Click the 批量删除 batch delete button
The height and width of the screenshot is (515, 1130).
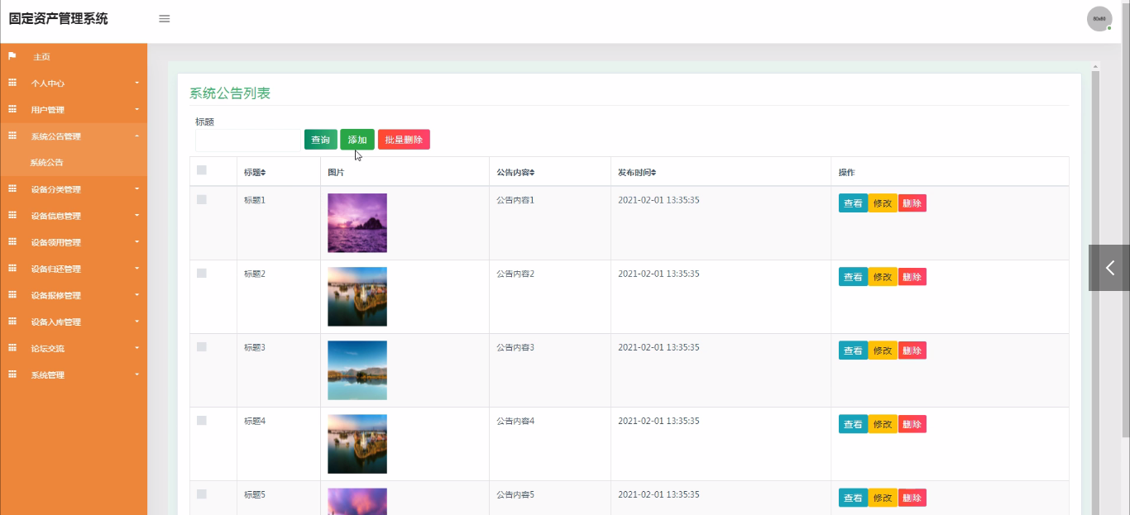tap(404, 140)
